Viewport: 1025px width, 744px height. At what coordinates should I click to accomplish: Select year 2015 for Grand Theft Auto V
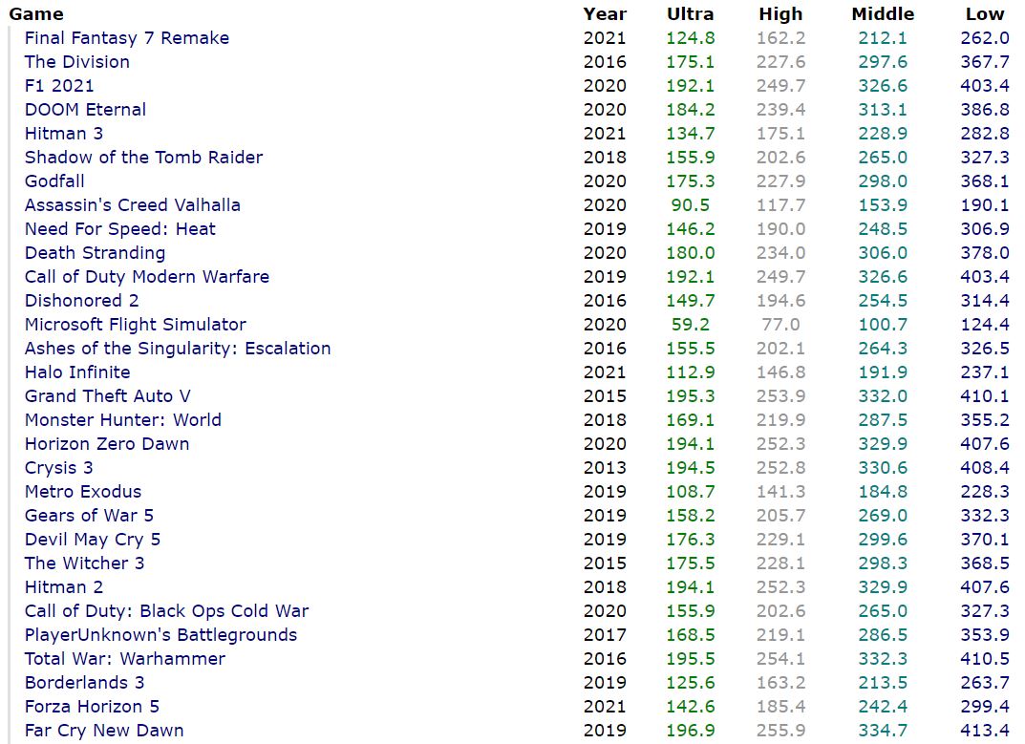click(605, 396)
